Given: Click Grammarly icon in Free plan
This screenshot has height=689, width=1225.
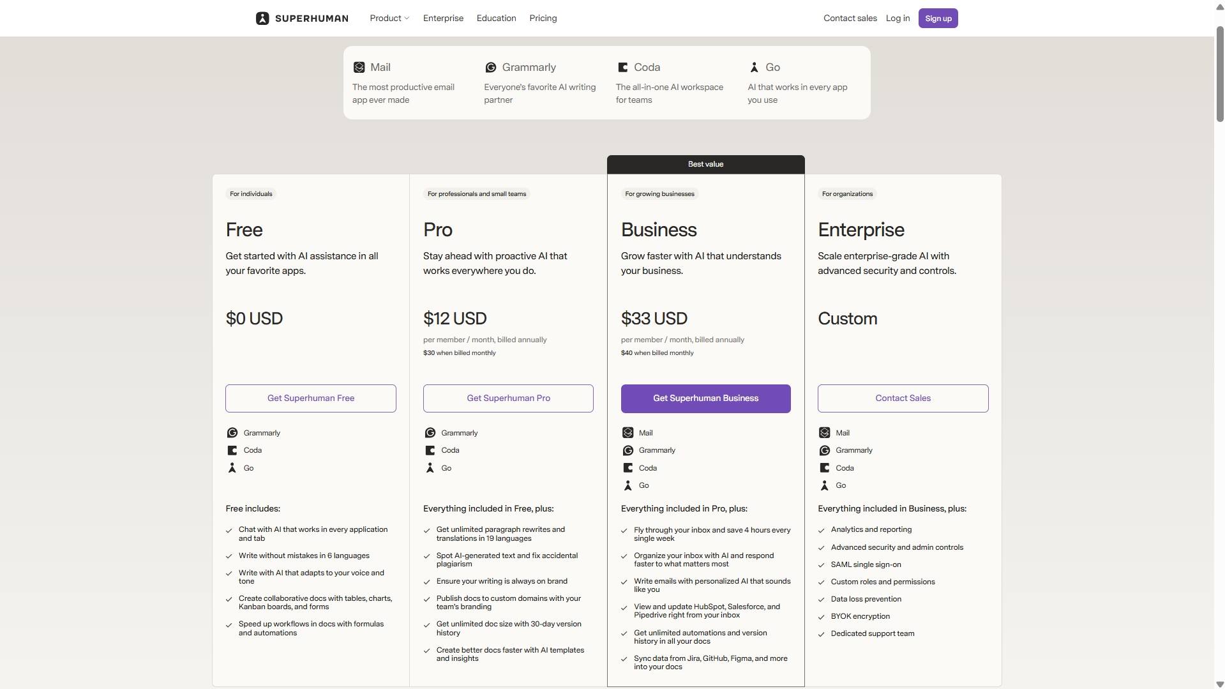Looking at the screenshot, I should point(232,433).
